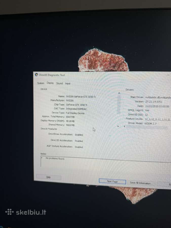171x228 pixels.
Task: Click the 8087 MB total memory value
Action: click(70, 117)
